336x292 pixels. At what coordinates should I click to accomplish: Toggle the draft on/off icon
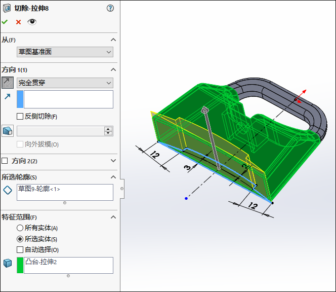click(x=8, y=131)
